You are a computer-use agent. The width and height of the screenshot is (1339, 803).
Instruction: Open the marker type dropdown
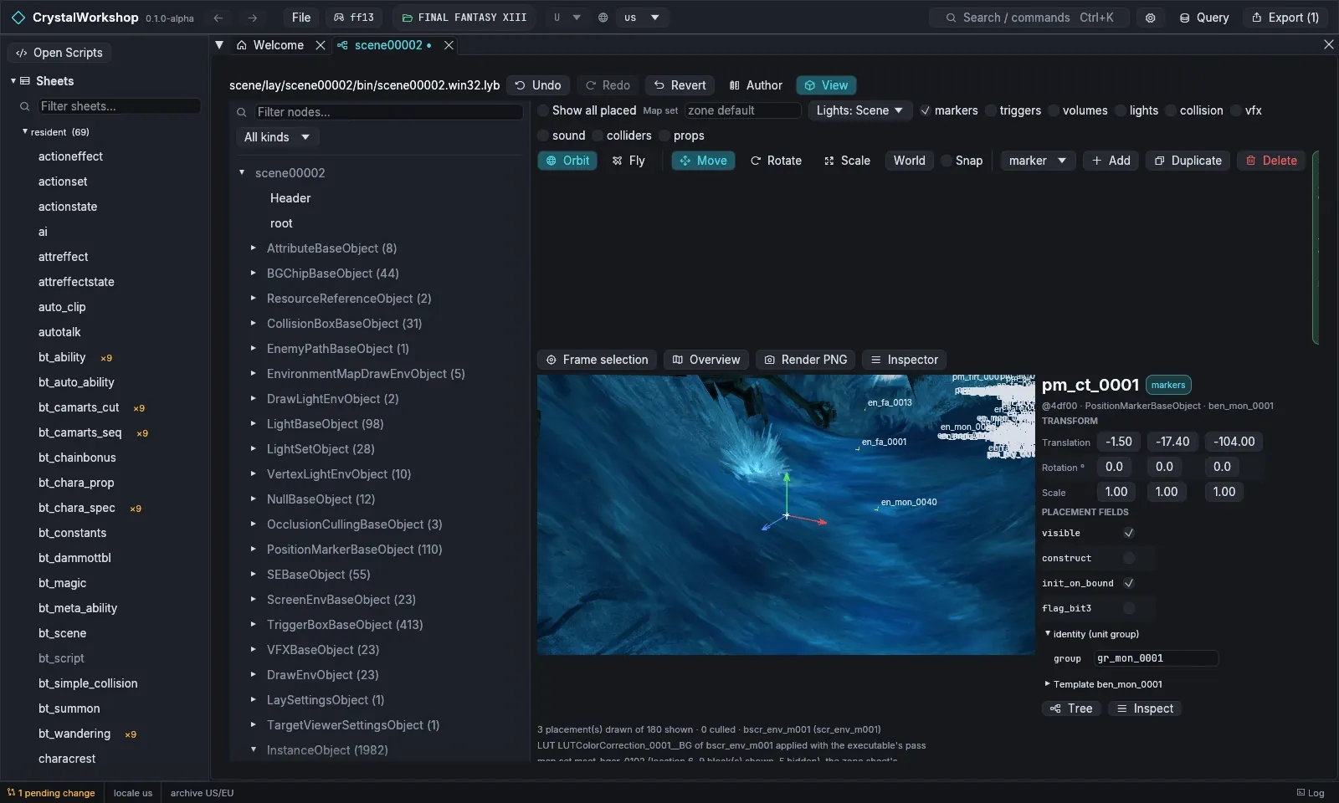pos(1038,161)
